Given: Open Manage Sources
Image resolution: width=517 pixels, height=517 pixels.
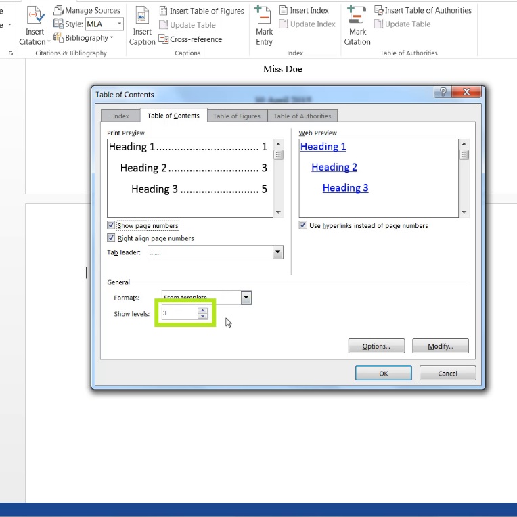Looking at the screenshot, I should coord(87,11).
